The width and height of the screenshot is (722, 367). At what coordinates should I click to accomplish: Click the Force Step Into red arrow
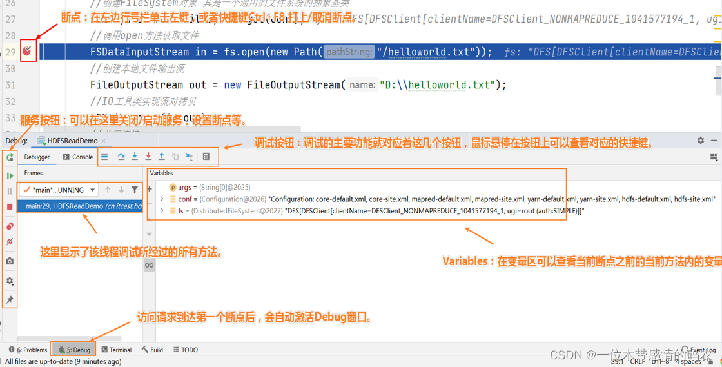(148, 157)
